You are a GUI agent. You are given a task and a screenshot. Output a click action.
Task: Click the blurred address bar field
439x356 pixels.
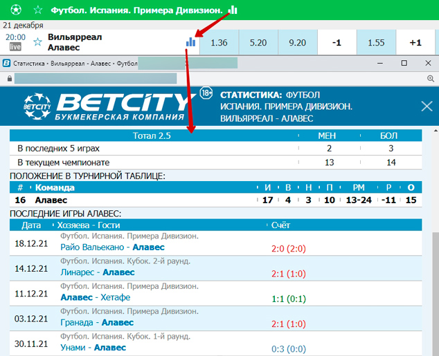pyautogui.click(x=96, y=79)
